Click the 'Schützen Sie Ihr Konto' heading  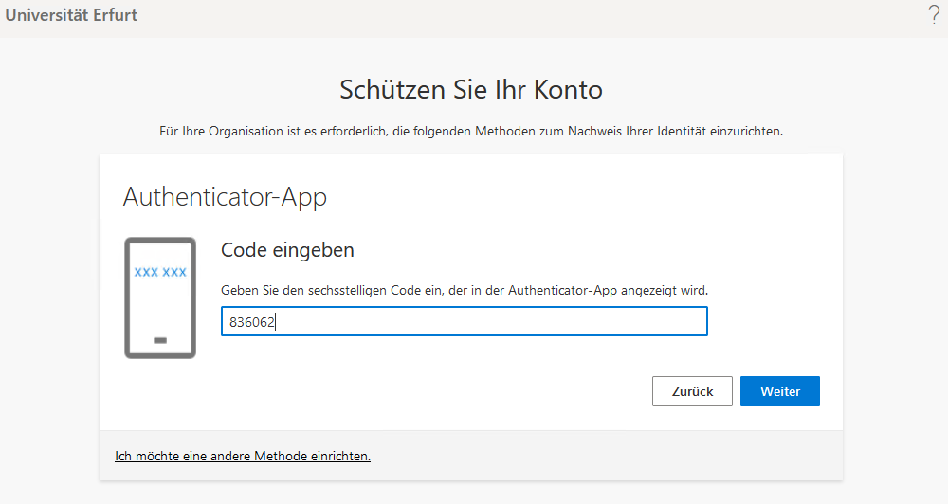(470, 91)
